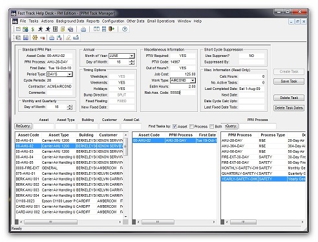This screenshot has height=242, width=318.
Task: Open the Other Data menu
Action: point(136,21)
